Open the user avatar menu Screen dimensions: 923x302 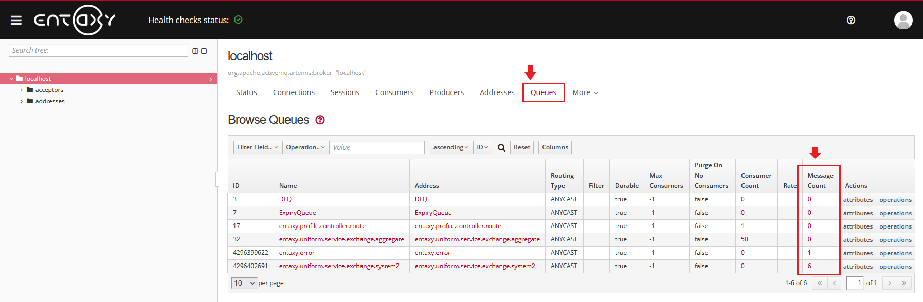tap(903, 20)
